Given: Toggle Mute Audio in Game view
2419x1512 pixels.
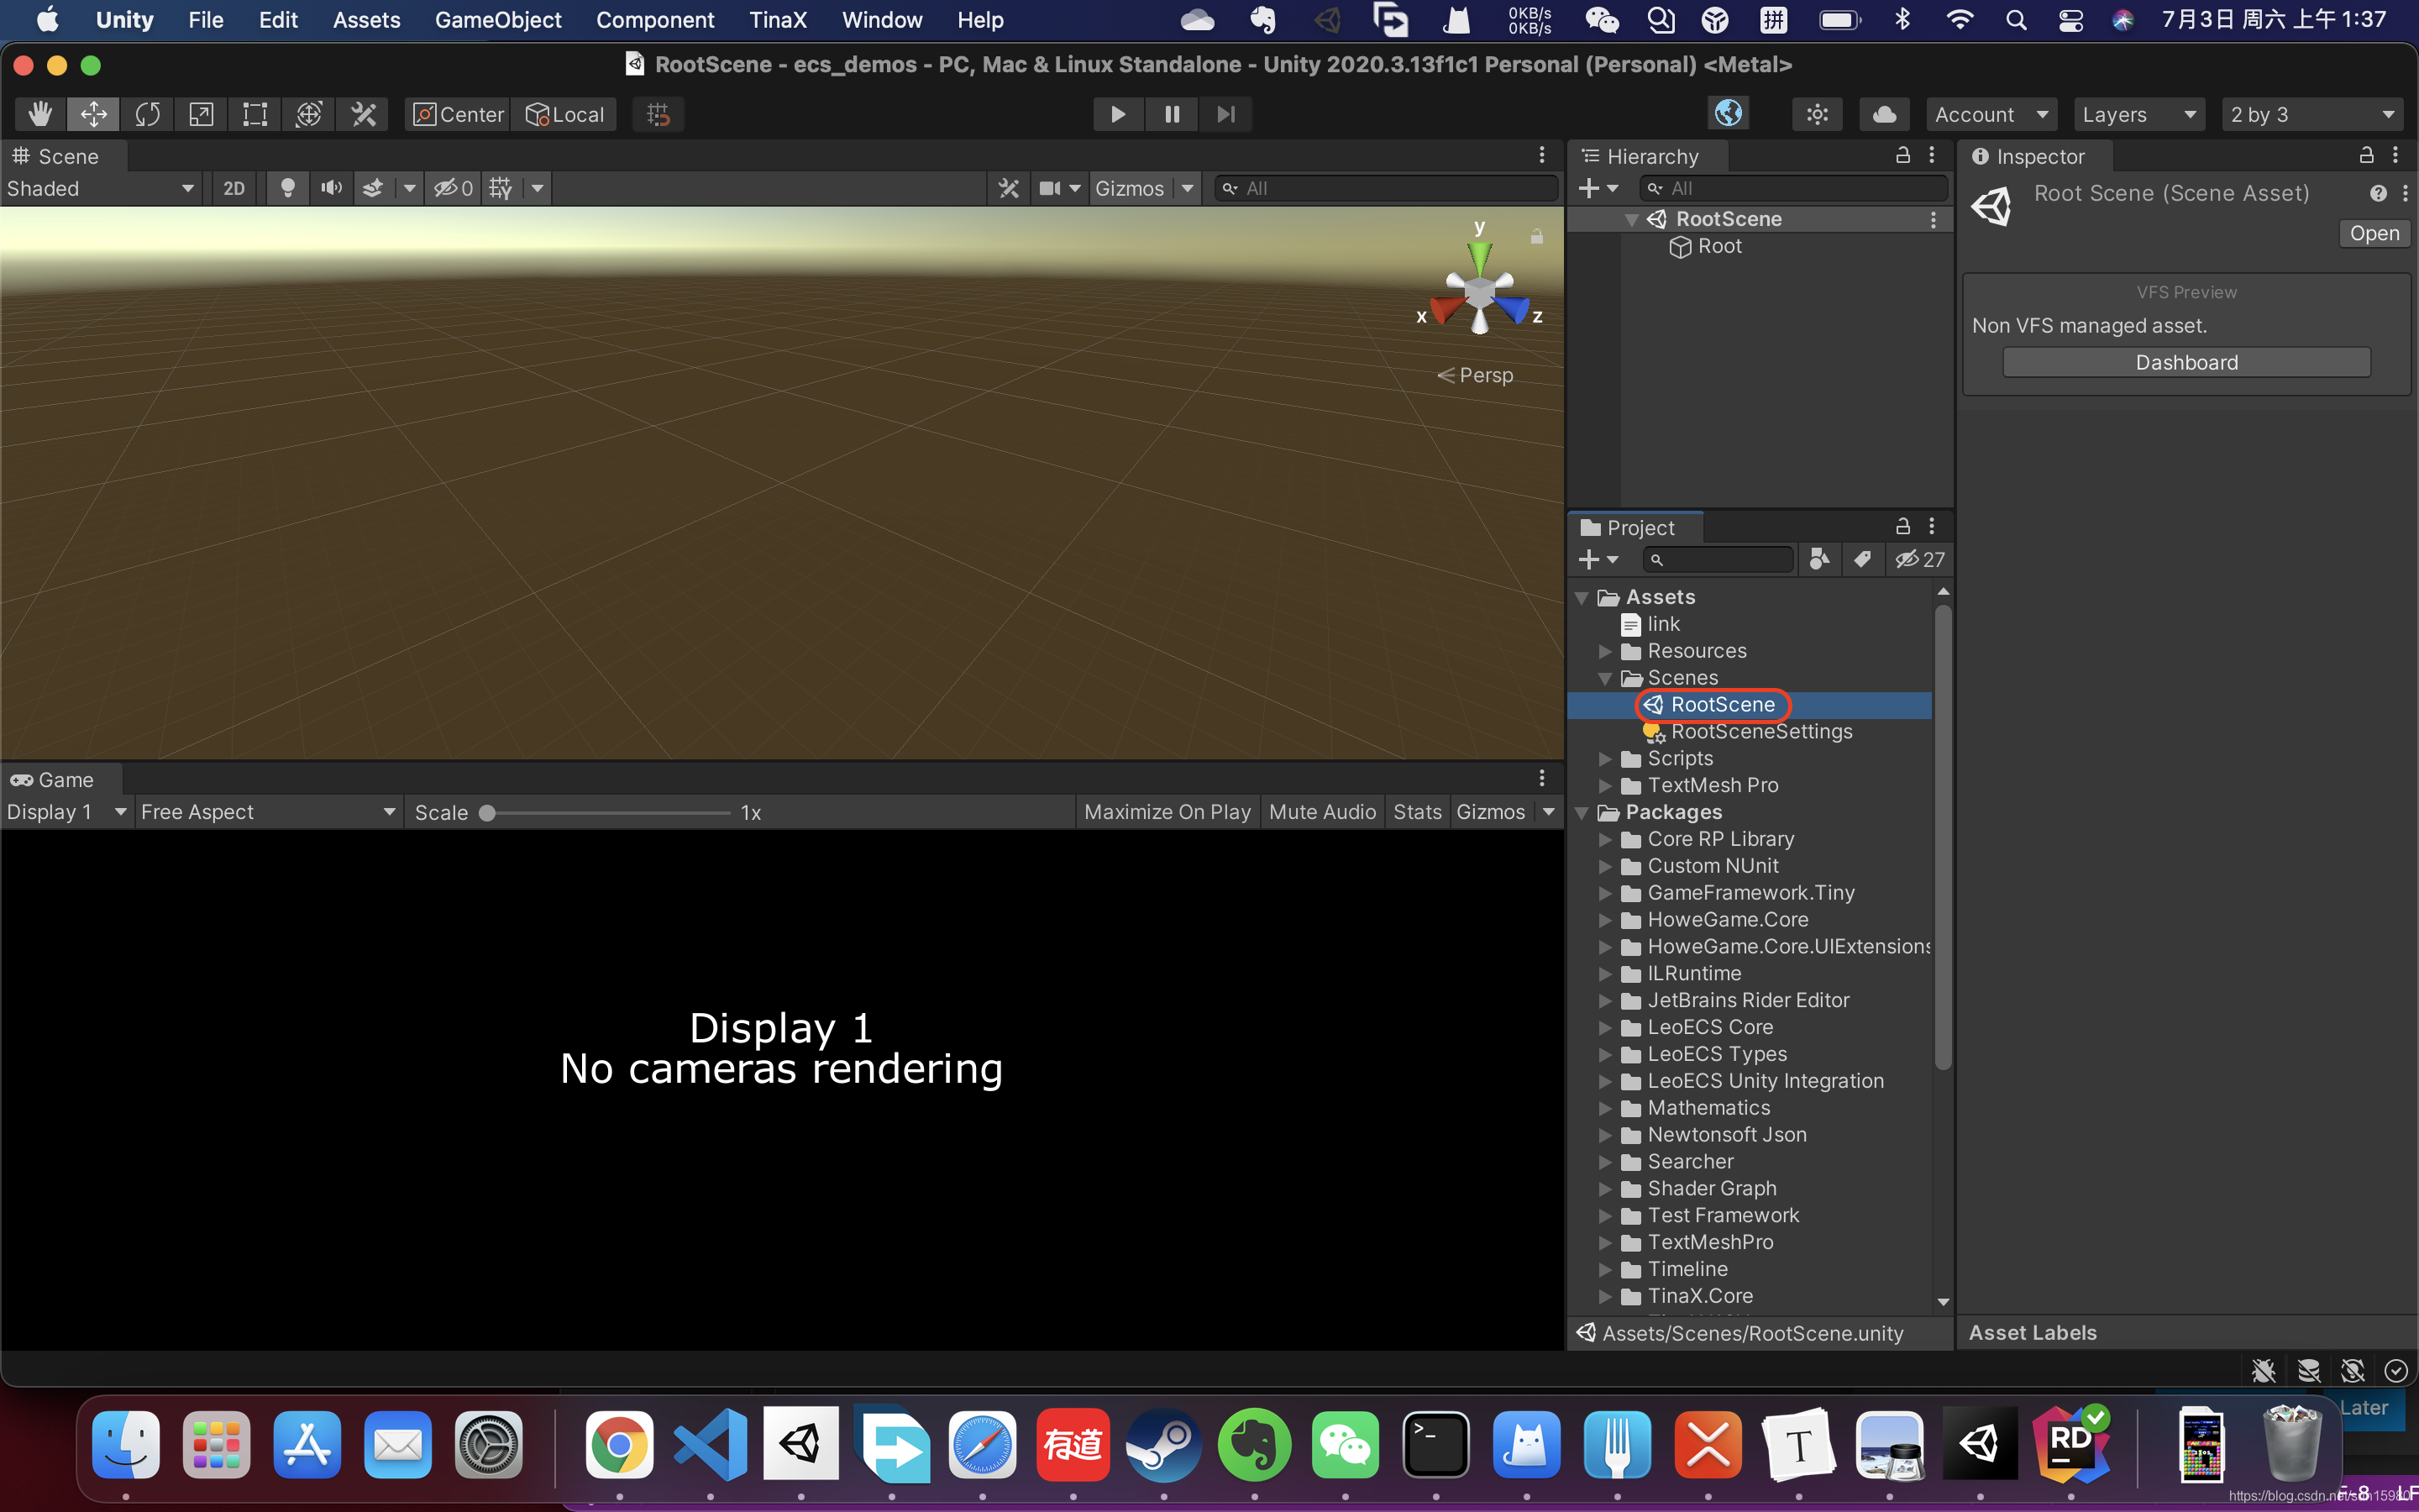Looking at the screenshot, I should pyautogui.click(x=1321, y=812).
